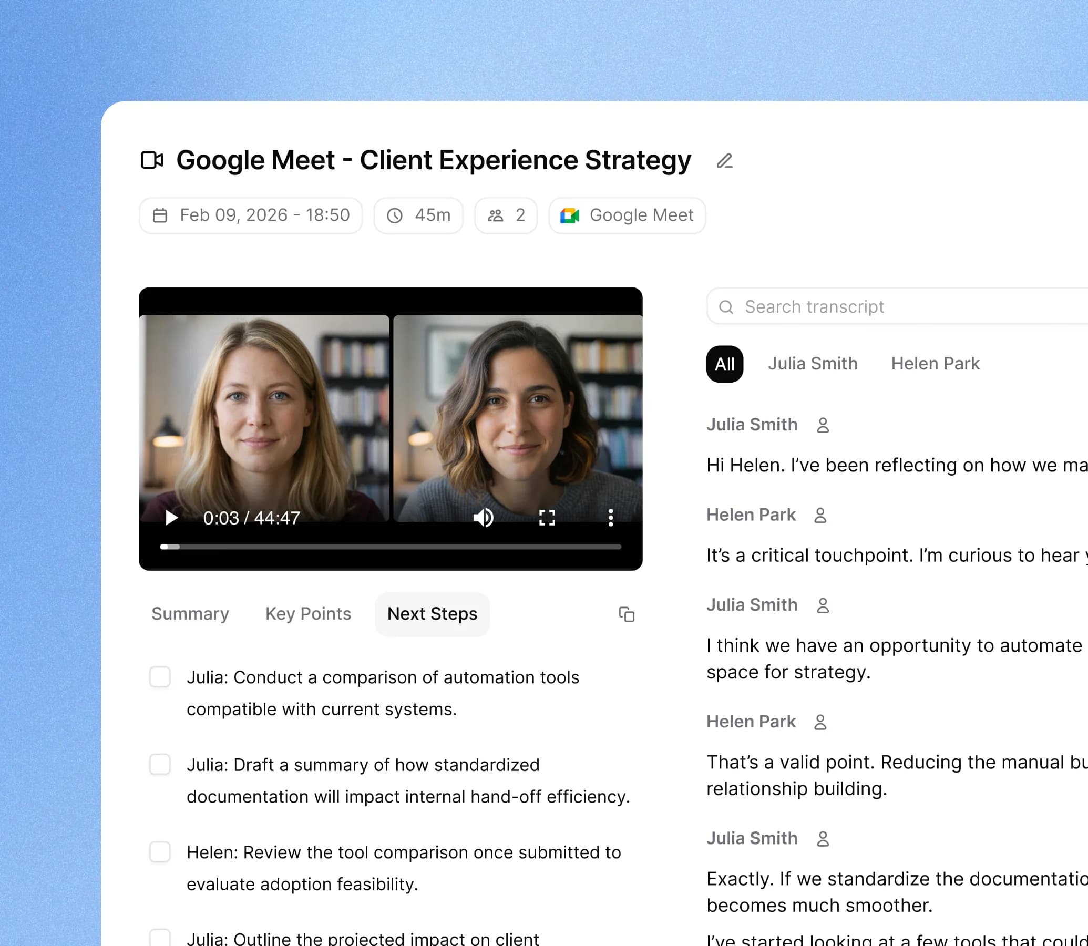Filter transcript by Helen Park
The image size is (1088, 946).
point(935,364)
